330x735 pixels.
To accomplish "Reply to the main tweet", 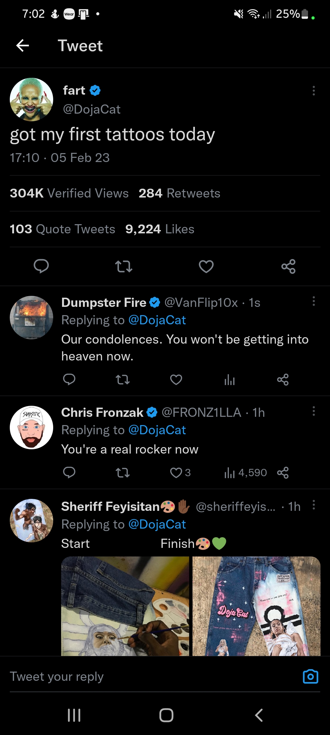I will point(41,266).
